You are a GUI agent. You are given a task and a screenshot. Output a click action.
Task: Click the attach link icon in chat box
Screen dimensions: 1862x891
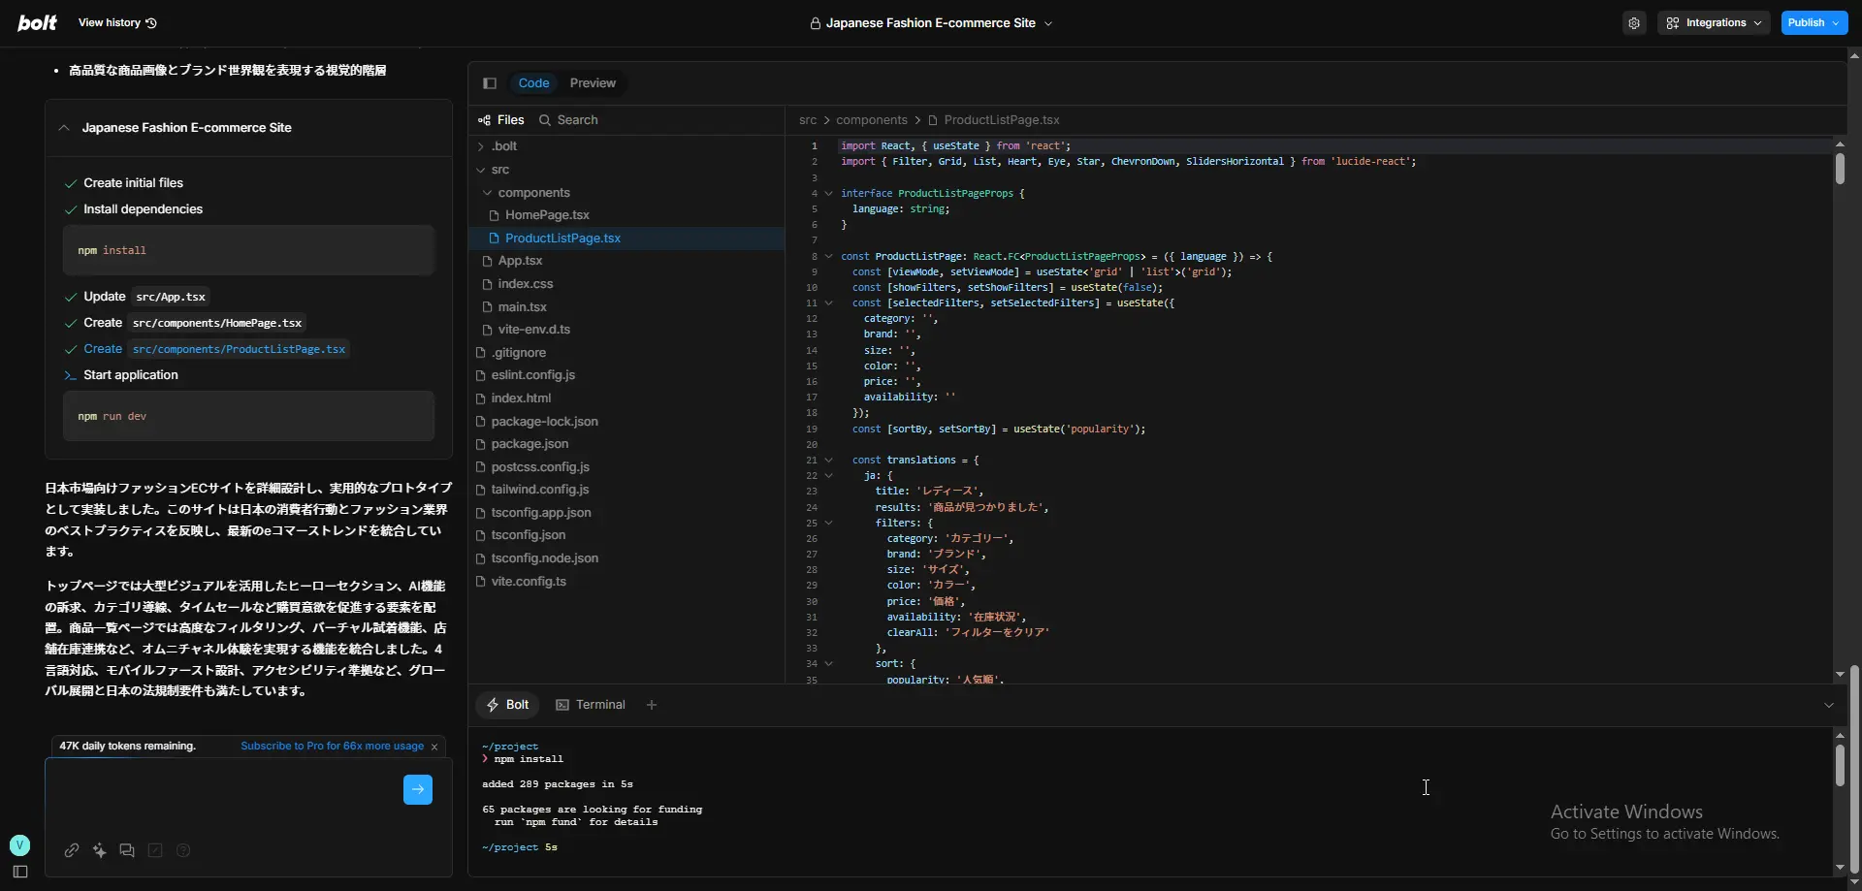click(72, 850)
